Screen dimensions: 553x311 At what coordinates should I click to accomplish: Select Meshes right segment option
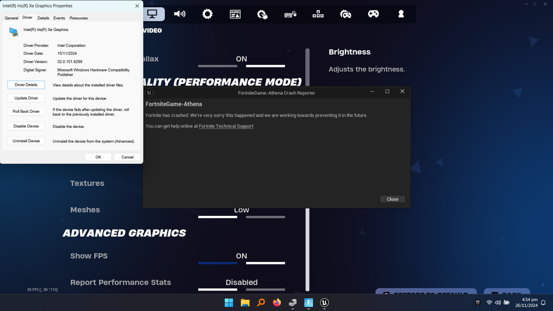[x=266, y=217]
